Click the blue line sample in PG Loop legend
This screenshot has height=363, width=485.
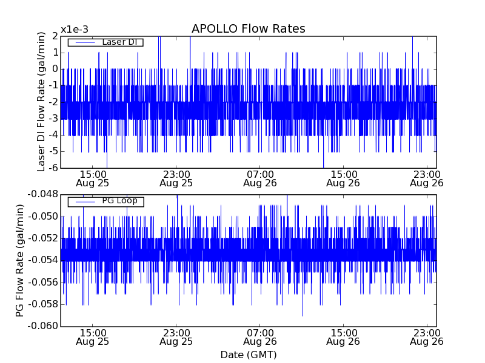[x=84, y=201]
